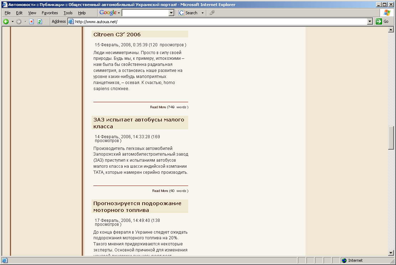This screenshot has height=265, width=396.
Task: Click the Google logo on the toolbar
Action: point(108,13)
